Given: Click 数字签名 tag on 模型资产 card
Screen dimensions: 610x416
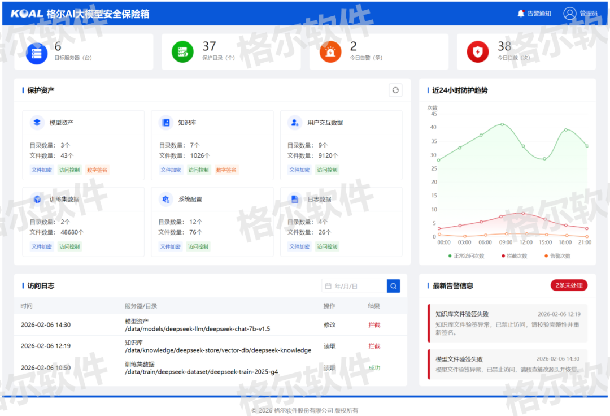Looking at the screenshot, I should (x=97, y=170).
